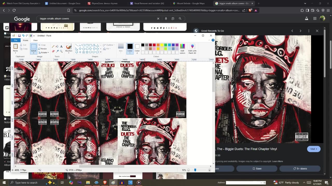
Task: Click Edit with Paint 3D
Action: (192, 49)
